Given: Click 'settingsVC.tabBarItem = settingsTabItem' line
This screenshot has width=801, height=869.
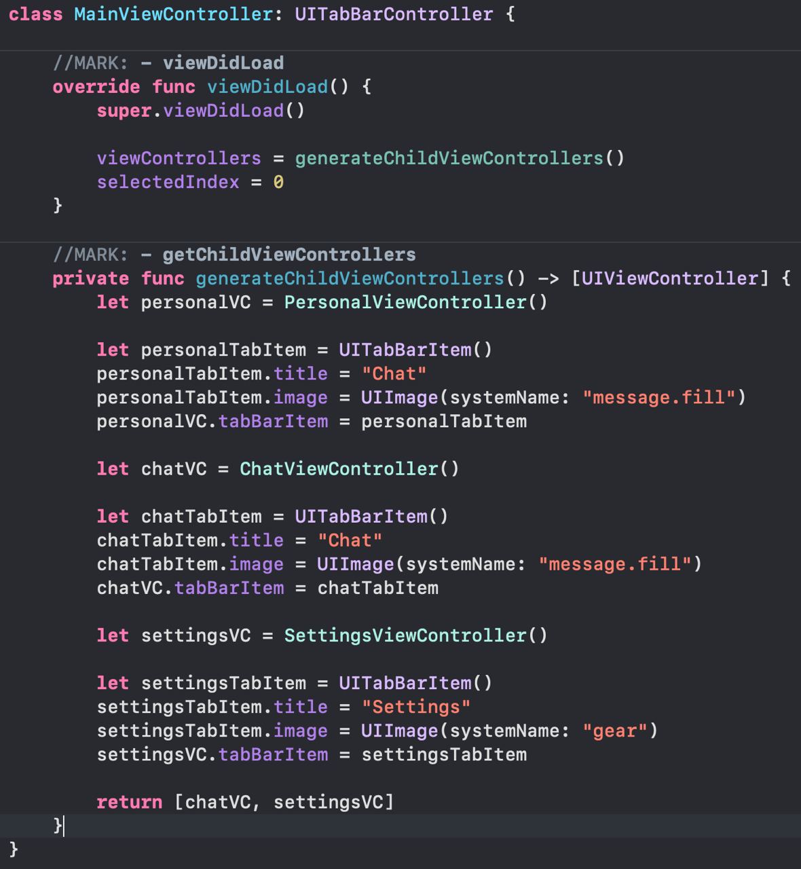Looking at the screenshot, I should coord(312,754).
